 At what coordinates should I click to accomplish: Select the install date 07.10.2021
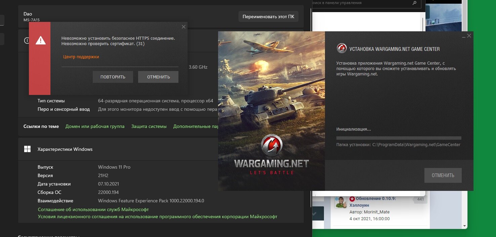click(x=109, y=184)
